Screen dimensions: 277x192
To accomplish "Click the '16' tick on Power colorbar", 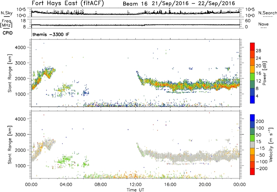I will pos(258,73).
